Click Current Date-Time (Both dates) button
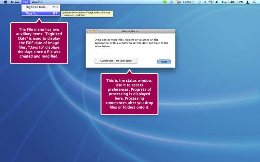This screenshot has height=162, width=260. (x=116, y=61)
